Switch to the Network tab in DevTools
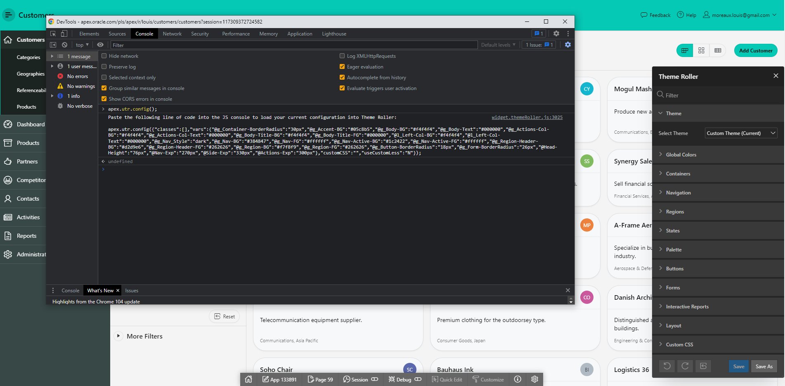Image resolution: width=785 pixels, height=386 pixels. coord(172,33)
